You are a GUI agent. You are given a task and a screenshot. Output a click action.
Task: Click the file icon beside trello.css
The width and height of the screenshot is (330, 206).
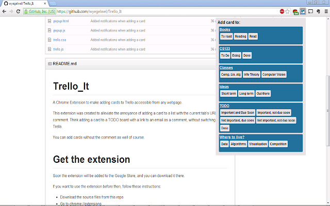coord(49,40)
